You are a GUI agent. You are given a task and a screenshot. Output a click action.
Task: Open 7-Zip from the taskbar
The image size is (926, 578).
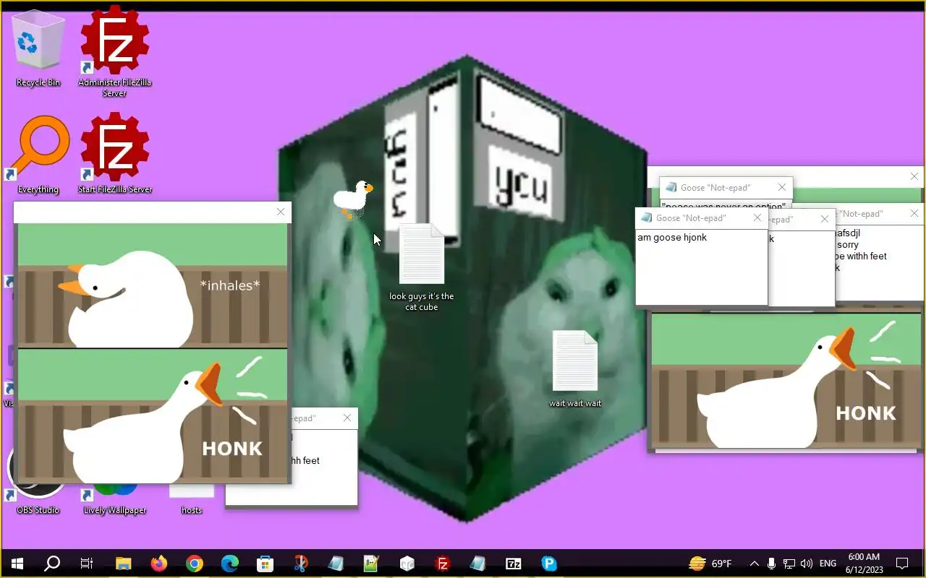(514, 564)
